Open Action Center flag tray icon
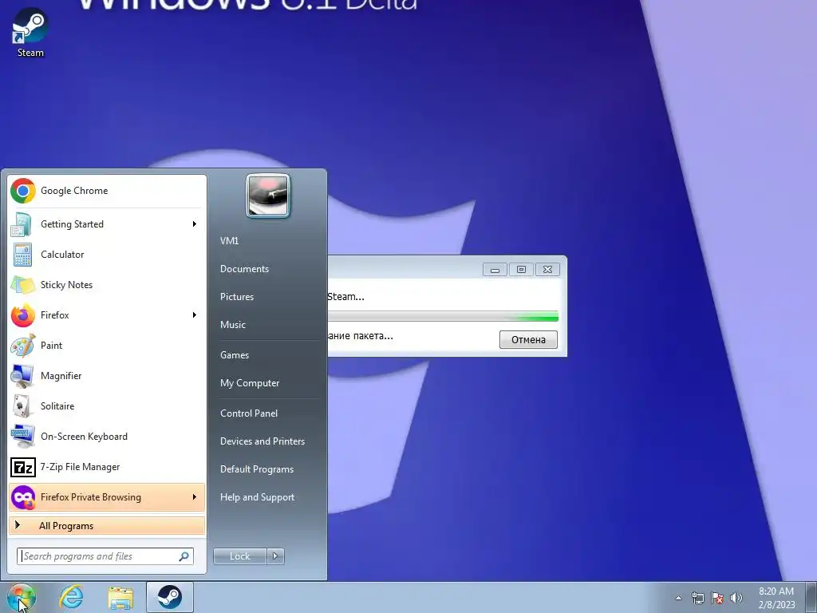Image resolution: width=817 pixels, height=613 pixels. click(717, 598)
